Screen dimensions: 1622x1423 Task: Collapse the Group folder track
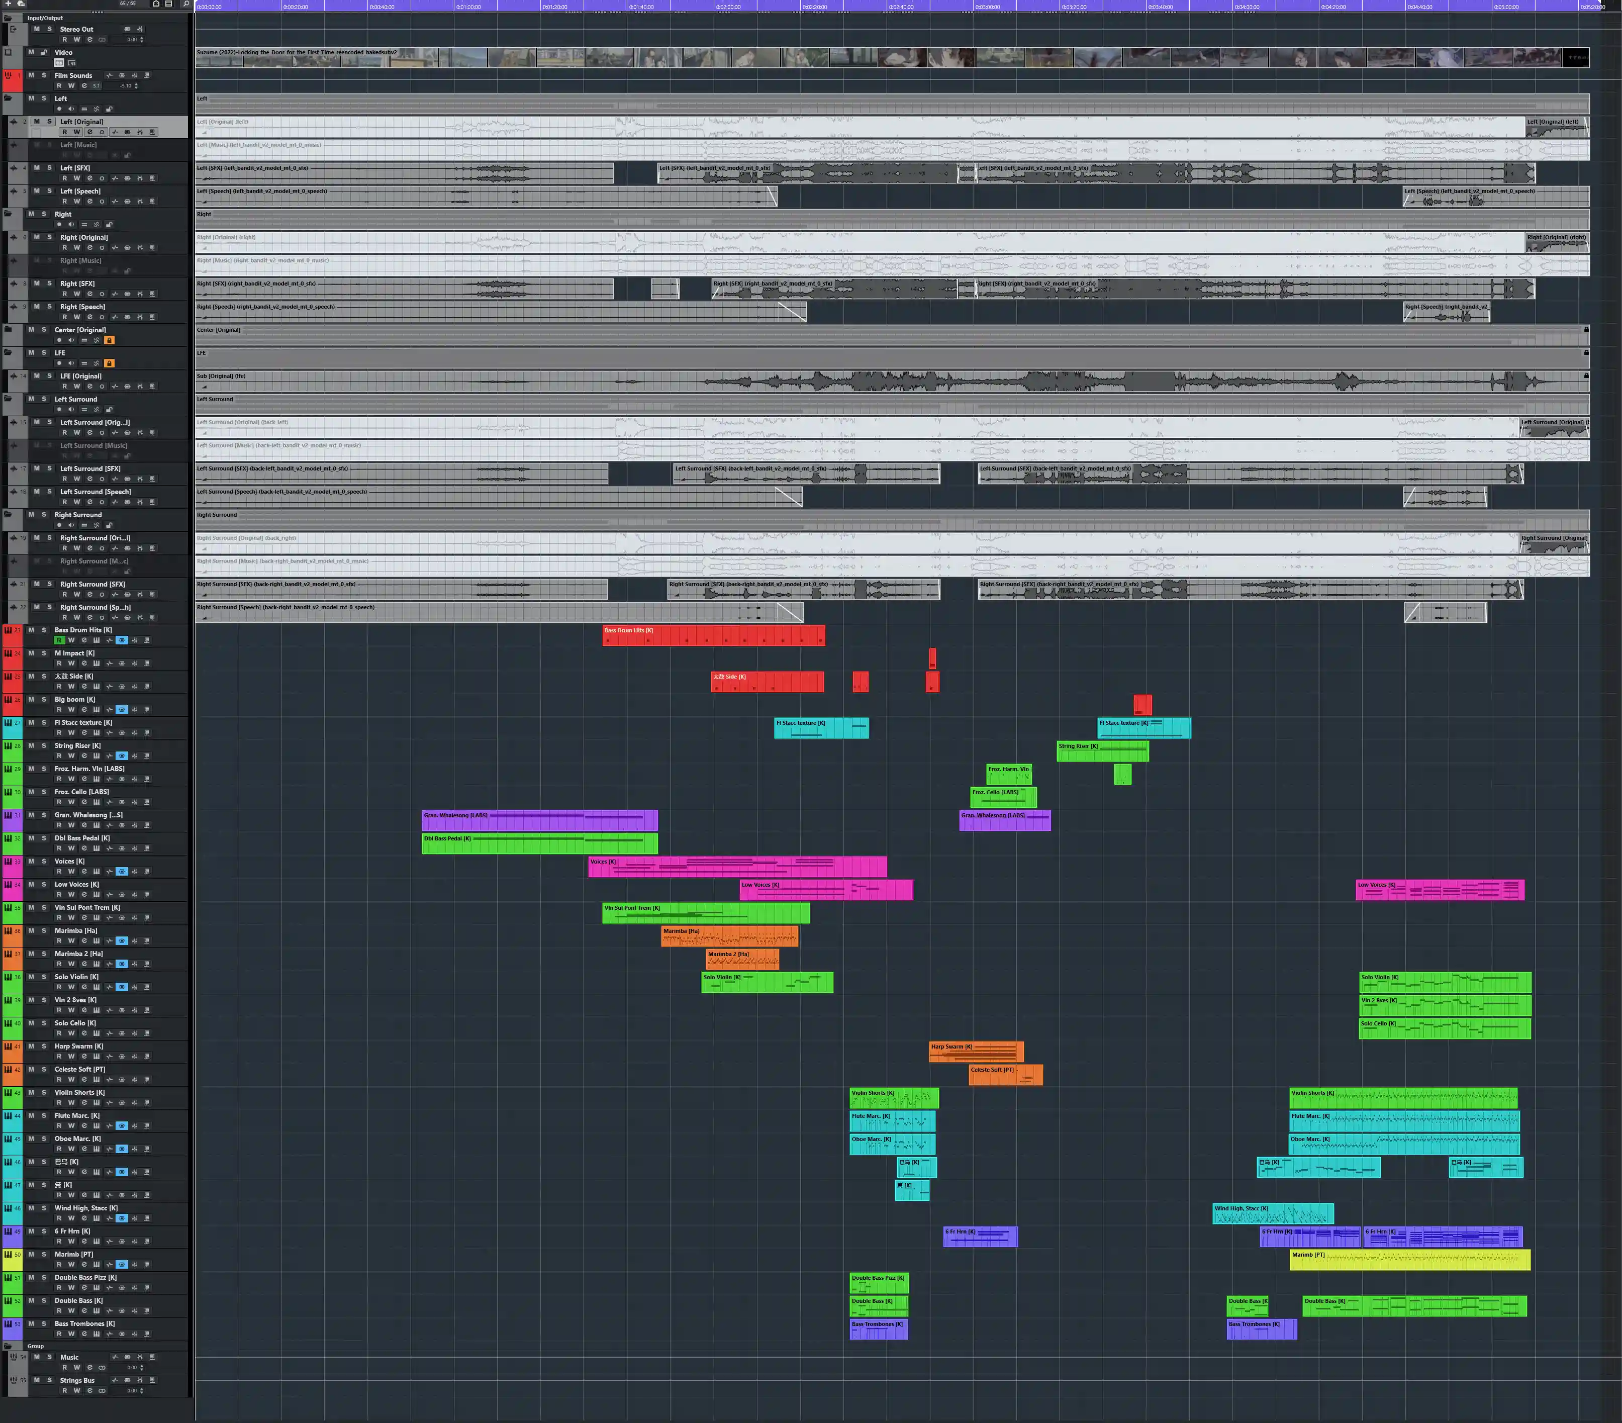[9, 1346]
